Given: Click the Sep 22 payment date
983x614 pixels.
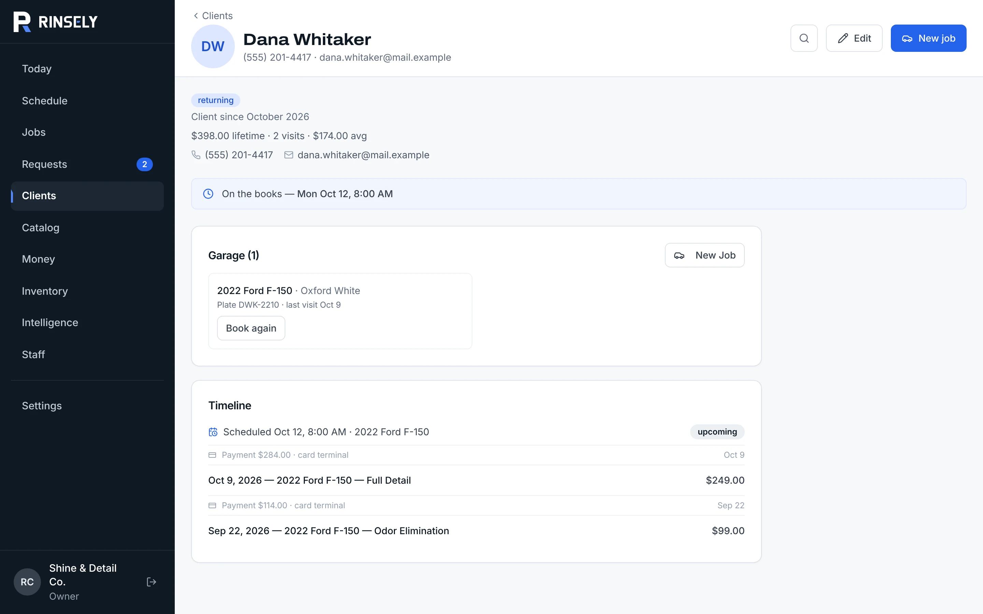Looking at the screenshot, I should click(x=731, y=506).
